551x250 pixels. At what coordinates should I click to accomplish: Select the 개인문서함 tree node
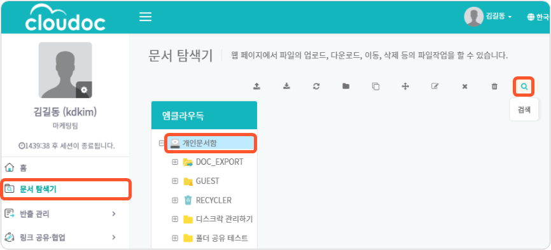[211, 143]
